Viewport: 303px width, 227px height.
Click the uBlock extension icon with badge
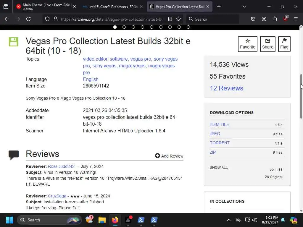pyautogui.click(x=286, y=19)
